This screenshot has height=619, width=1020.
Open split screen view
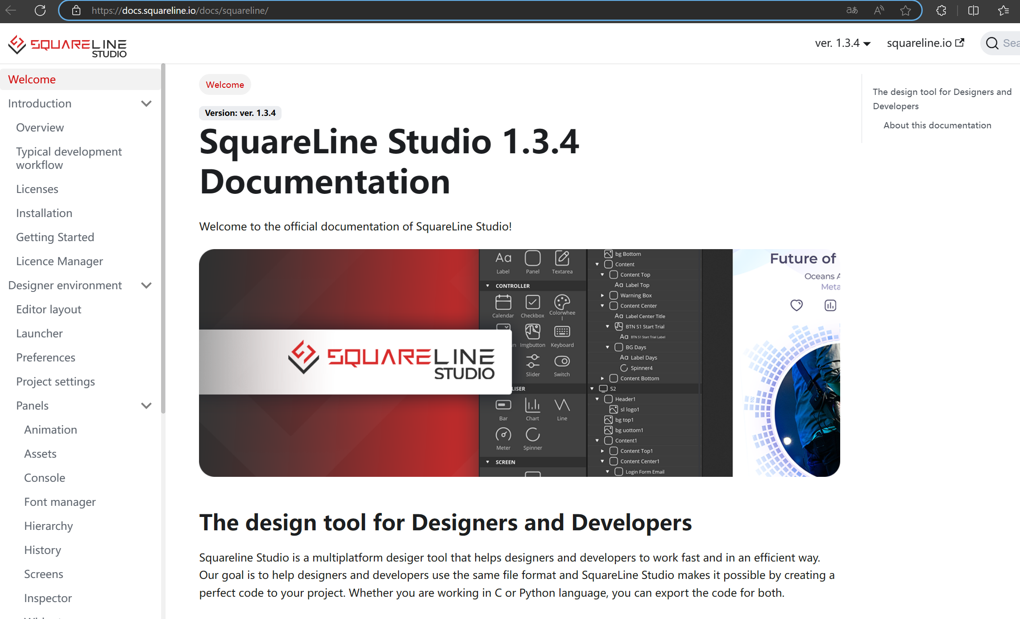(x=973, y=11)
